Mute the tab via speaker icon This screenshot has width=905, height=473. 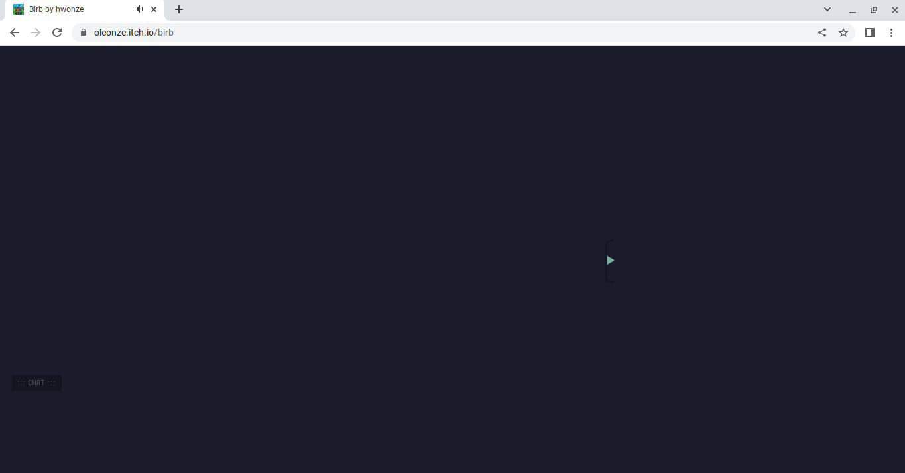(140, 9)
